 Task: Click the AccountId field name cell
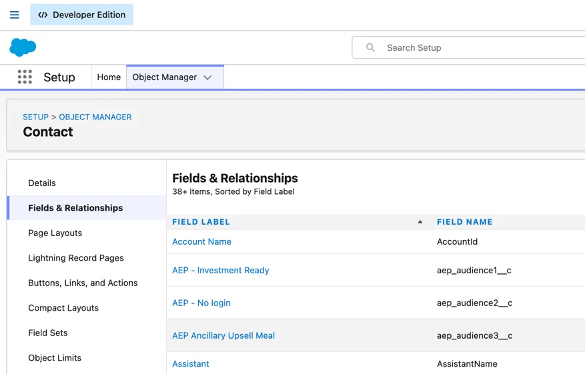coord(457,241)
